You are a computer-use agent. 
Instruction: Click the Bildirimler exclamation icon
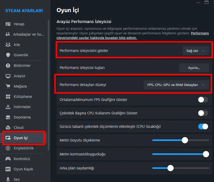pos(8,66)
